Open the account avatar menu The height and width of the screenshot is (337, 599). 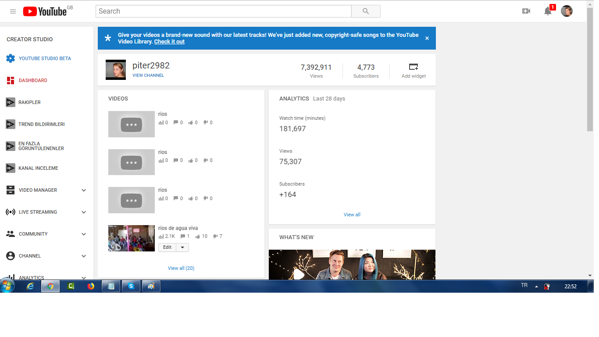click(x=567, y=11)
